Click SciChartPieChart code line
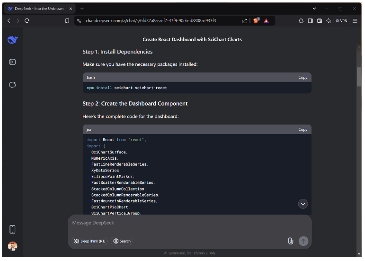Screen dimensions: 365x261 110,207
